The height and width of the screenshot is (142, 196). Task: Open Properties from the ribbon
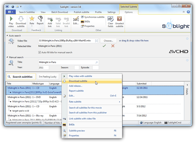[x=88, y=26]
